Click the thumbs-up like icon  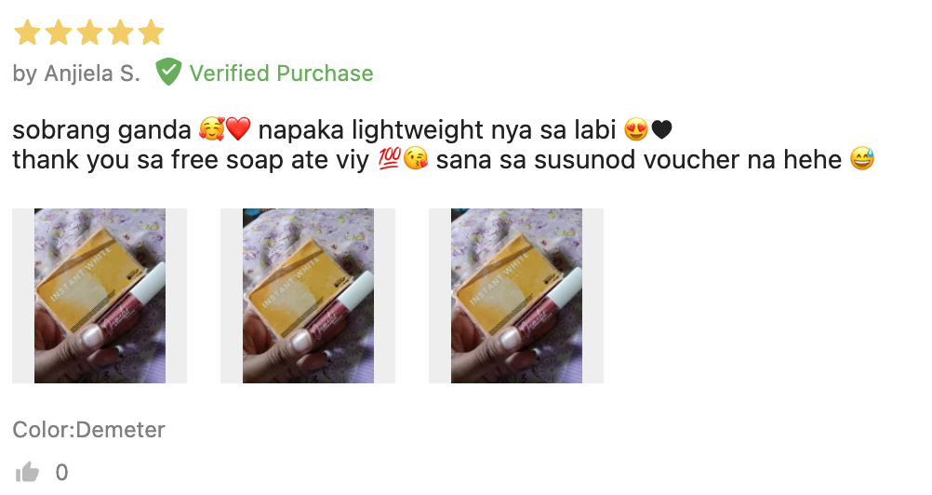pos(27,473)
